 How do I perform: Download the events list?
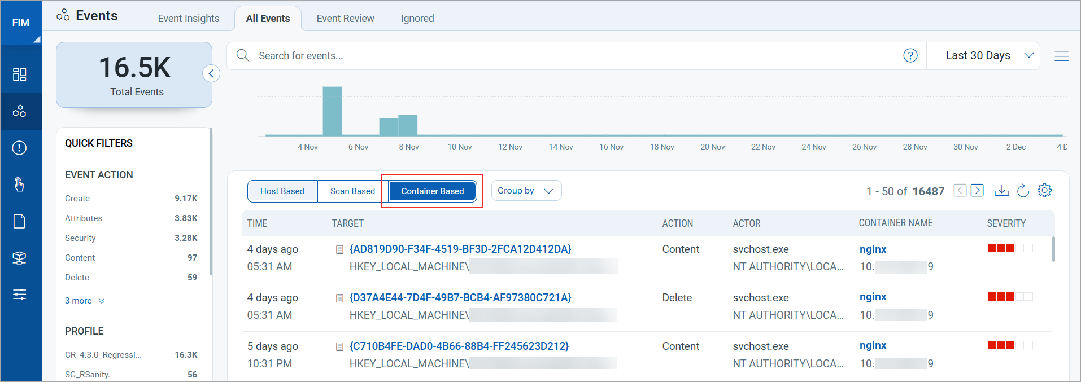click(1002, 190)
